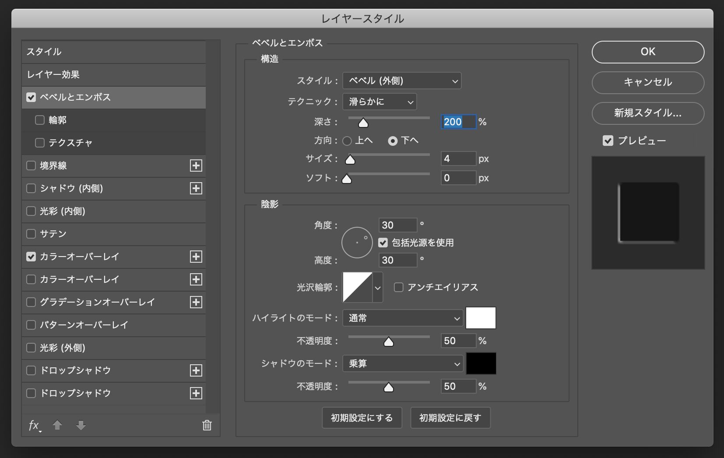724x458 pixels.
Task: Open スタイル dropdown showing ベベル (外側)
Action: tap(402, 81)
